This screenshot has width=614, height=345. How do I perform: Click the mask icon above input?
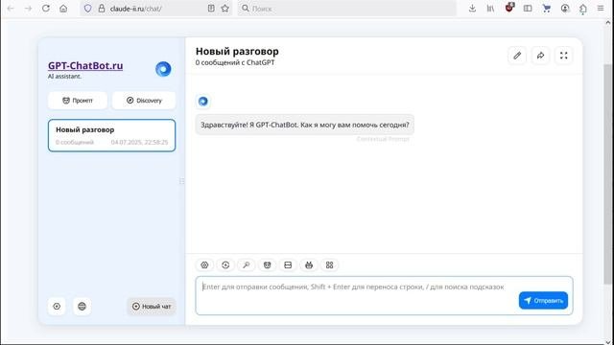pos(267,265)
